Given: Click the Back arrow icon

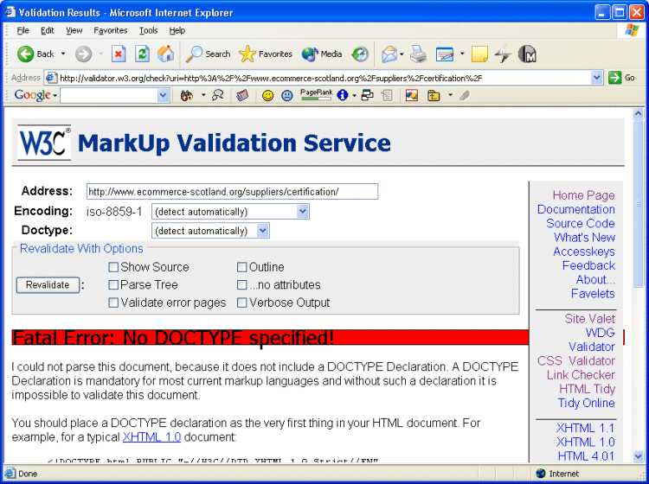Looking at the screenshot, I should [x=26, y=54].
